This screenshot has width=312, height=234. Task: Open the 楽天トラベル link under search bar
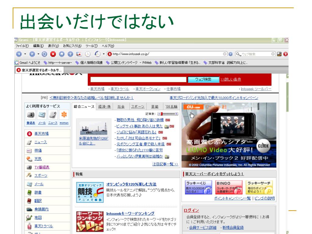coord(120,89)
